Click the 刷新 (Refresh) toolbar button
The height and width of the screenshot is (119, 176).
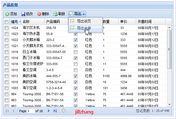[x=59, y=14]
